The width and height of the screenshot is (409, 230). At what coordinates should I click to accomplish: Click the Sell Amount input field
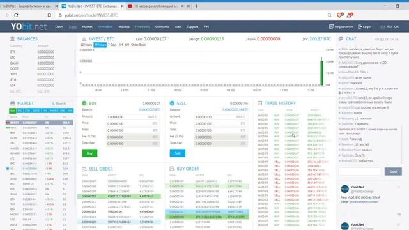[221, 117]
